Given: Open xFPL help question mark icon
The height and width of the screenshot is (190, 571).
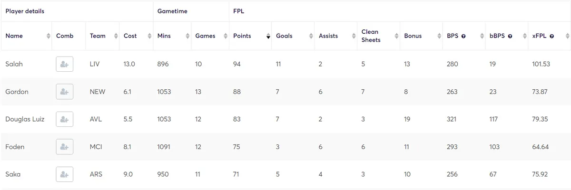Looking at the screenshot, I should coord(551,36).
